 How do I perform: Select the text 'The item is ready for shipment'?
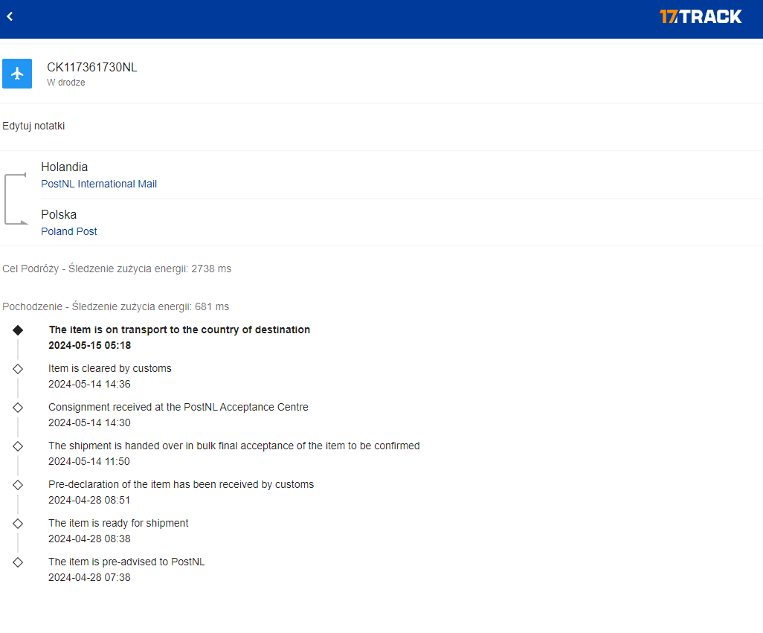tap(118, 523)
